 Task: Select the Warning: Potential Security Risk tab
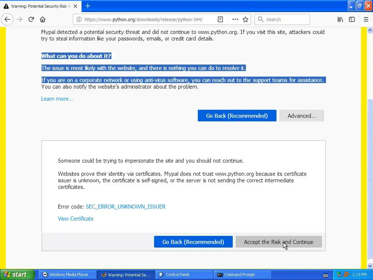[41, 6]
